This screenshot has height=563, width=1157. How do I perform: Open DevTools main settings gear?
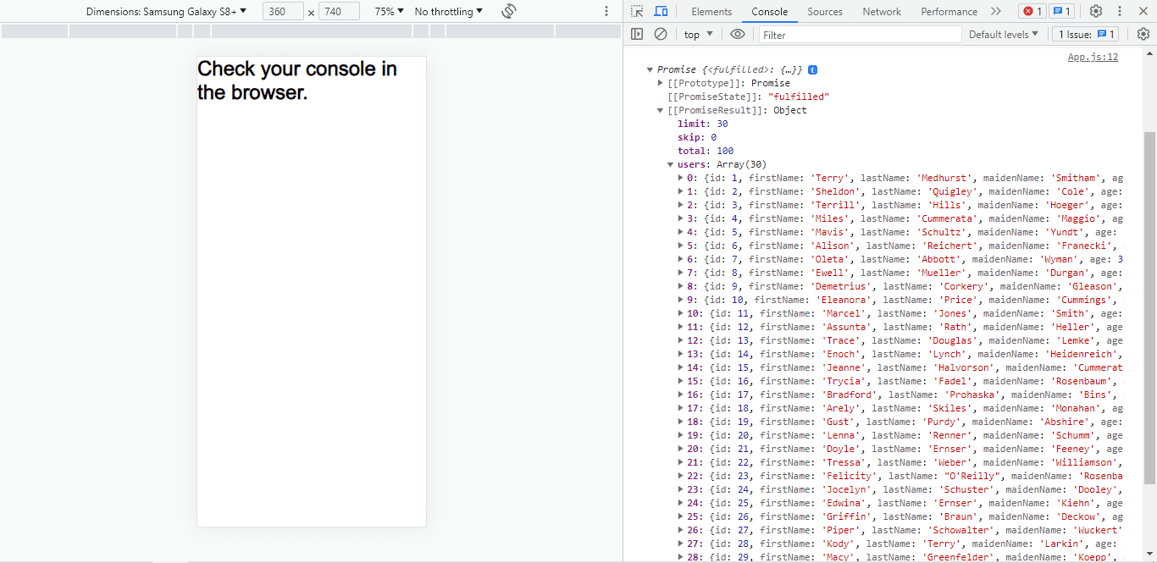1096,11
